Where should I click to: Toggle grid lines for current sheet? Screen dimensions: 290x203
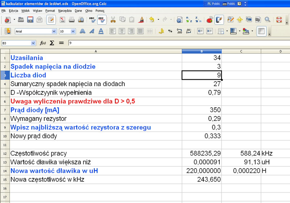[x=261, y=31]
